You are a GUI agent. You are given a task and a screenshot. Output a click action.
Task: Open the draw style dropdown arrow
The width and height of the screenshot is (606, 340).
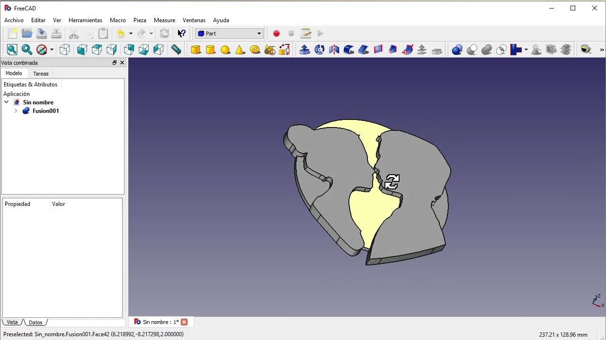click(52, 50)
